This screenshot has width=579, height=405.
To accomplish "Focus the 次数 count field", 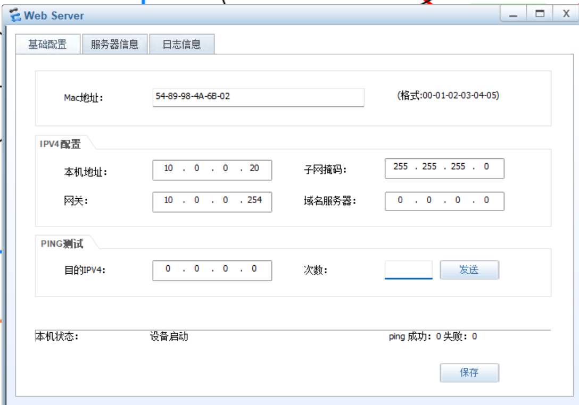I will click(408, 270).
